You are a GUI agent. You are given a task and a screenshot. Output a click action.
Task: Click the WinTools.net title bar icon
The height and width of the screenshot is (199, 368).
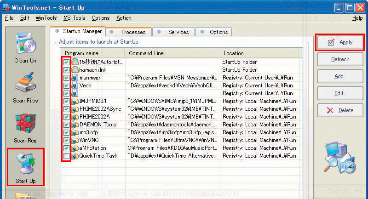tap(6, 7)
